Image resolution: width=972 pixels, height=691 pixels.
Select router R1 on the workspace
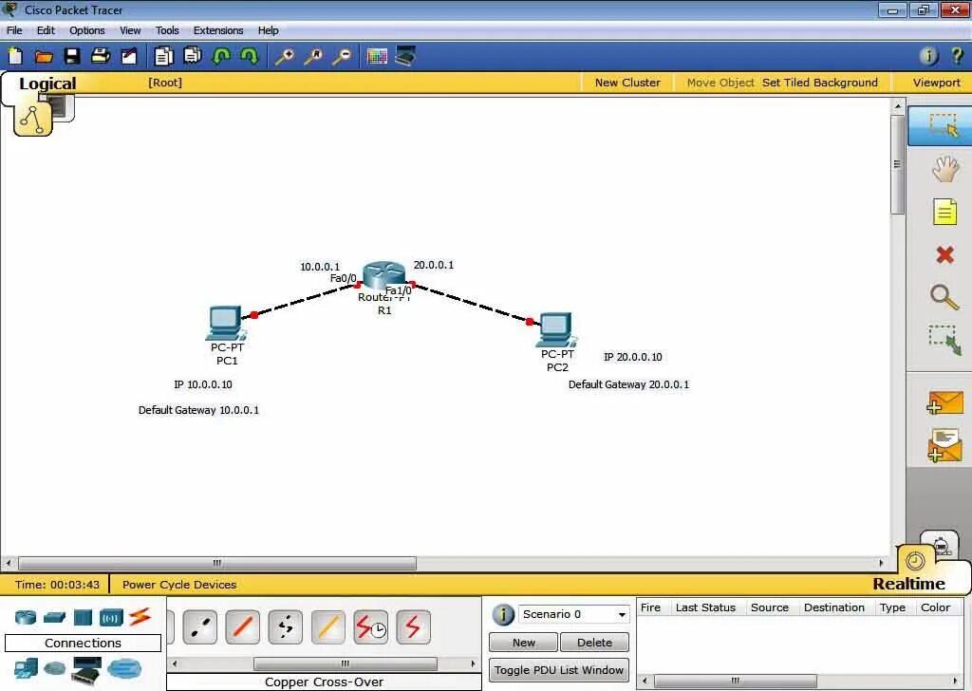click(383, 276)
